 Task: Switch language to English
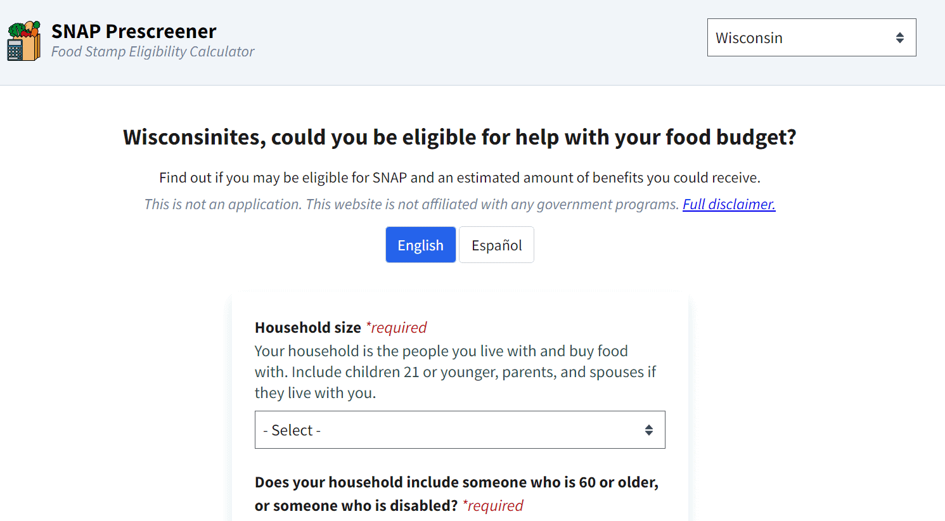pyautogui.click(x=420, y=245)
